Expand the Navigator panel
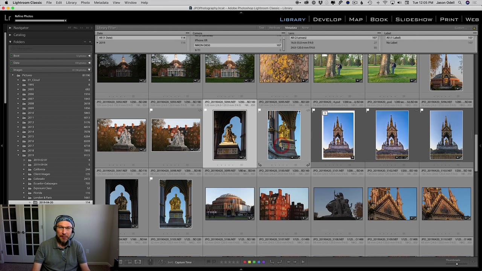 [x=10, y=28]
